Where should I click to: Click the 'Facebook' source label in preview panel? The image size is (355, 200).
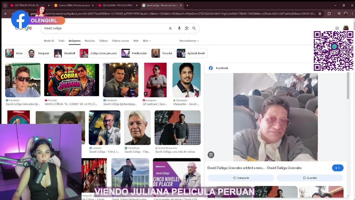coord(222,68)
